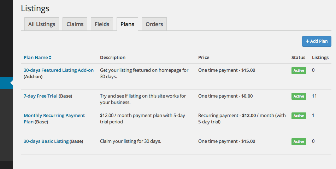Click Active badge for 30-days Basic Listing
The width and height of the screenshot is (336, 169).
click(299, 141)
